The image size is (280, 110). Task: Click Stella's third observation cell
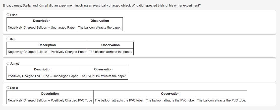221,100
